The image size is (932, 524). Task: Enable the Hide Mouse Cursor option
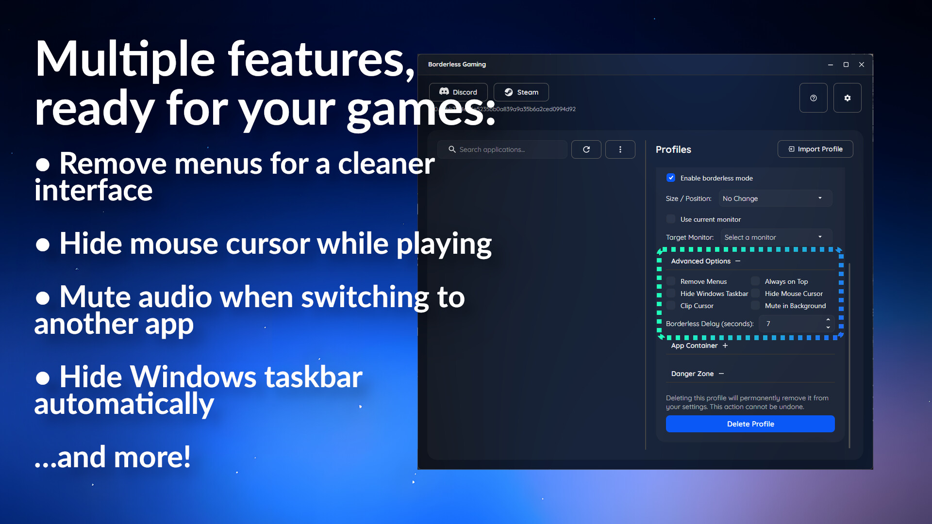click(x=755, y=293)
